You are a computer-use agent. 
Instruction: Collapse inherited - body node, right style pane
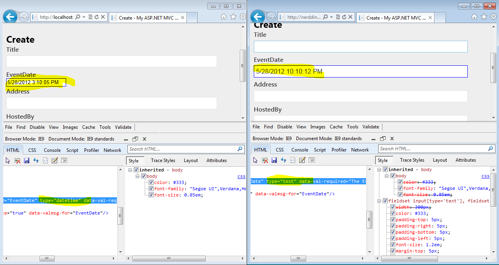tap(379, 169)
